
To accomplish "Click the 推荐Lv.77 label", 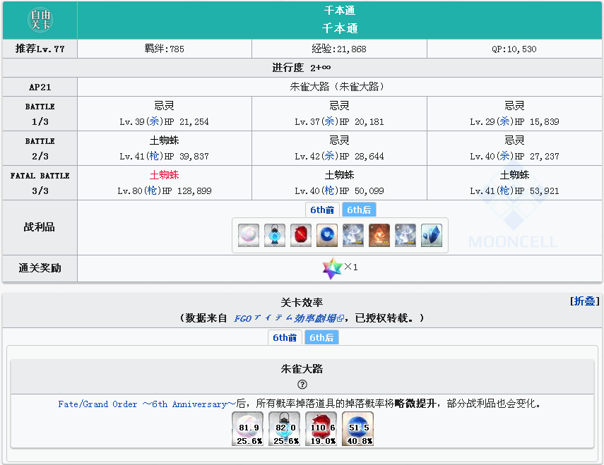I will (40, 49).
